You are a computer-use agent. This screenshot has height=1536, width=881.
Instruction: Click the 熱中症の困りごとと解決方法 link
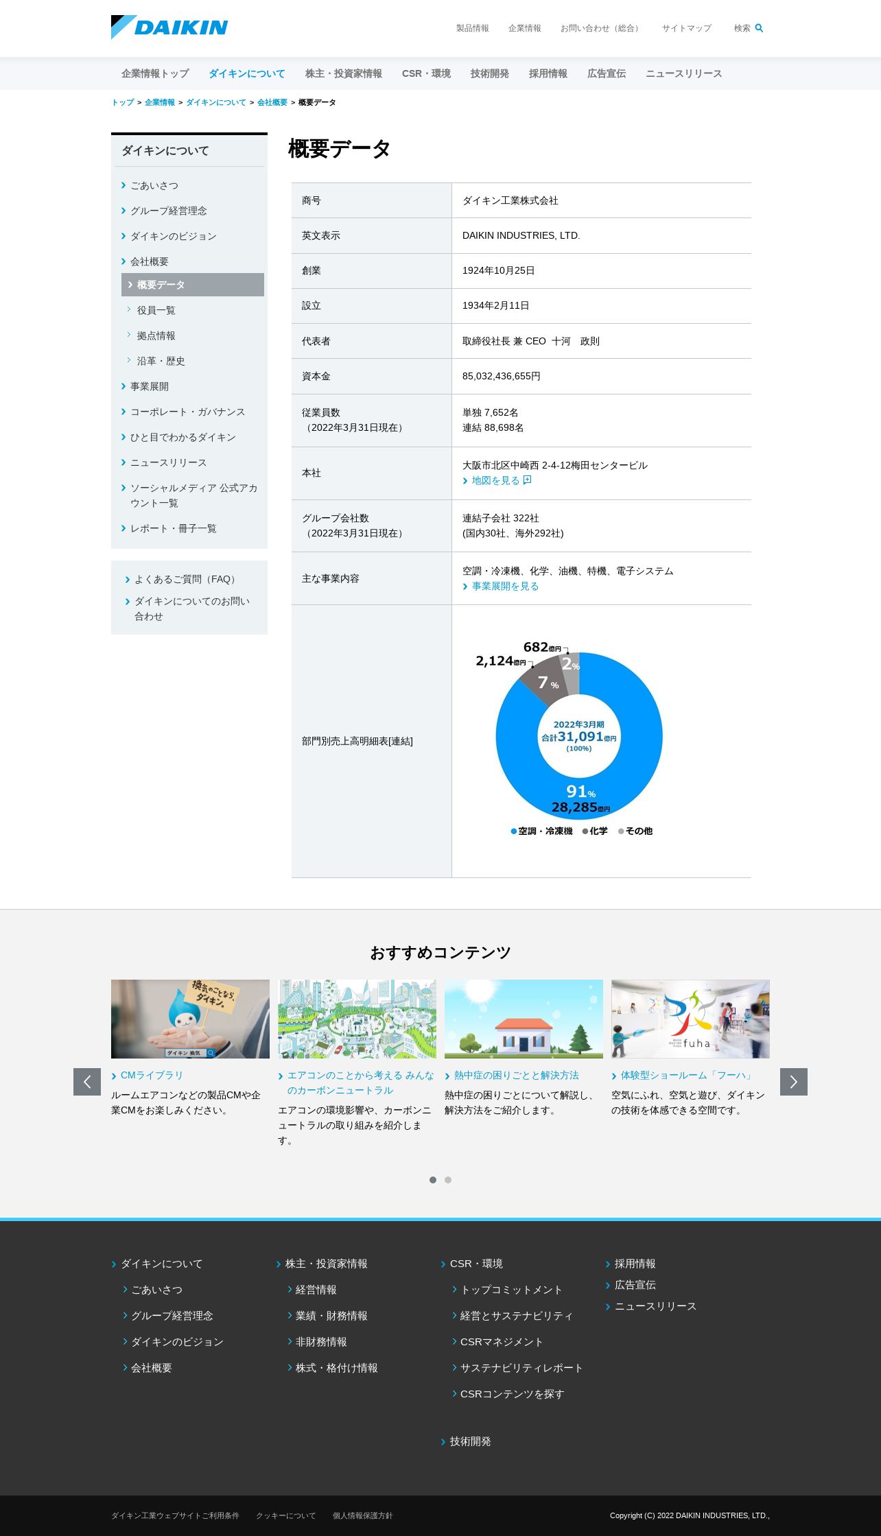pyautogui.click(x=517, y=1075)
